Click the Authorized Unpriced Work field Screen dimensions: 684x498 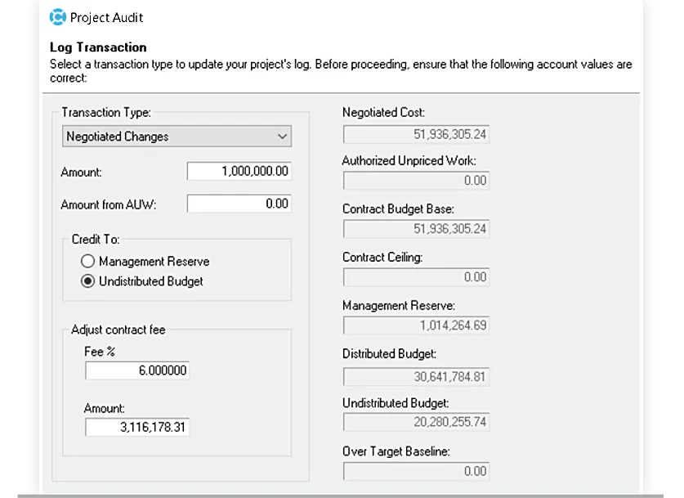(416, 180)
